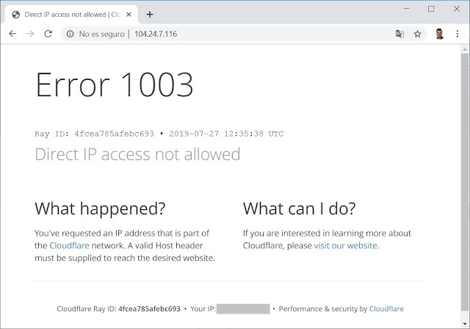
Task: Click the forward navigation arrow
Action: pos(30,34)
